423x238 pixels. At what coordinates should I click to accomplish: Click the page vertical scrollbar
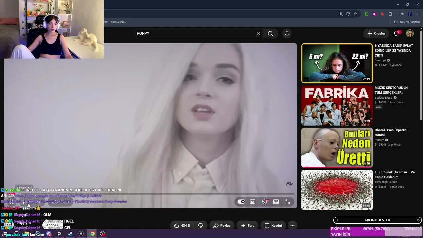tap(421, 75)
